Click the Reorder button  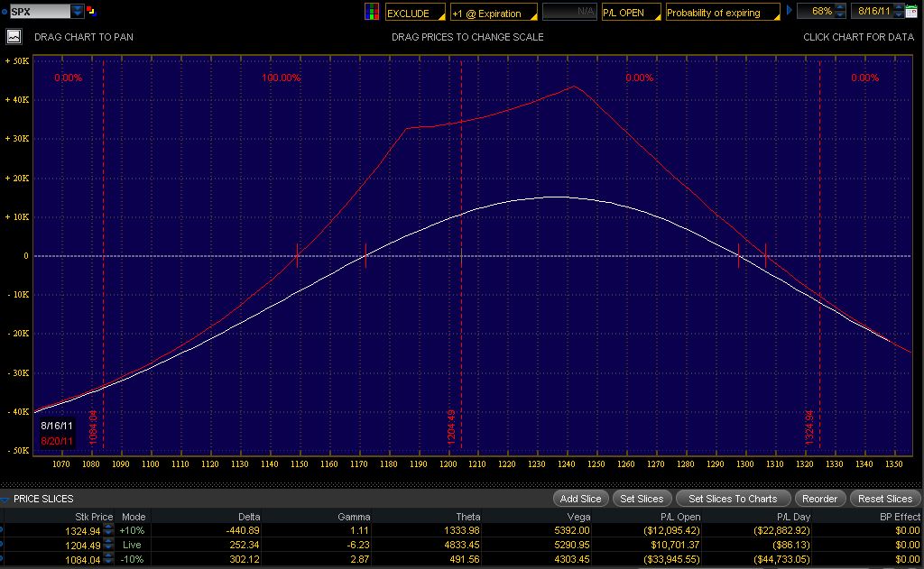click(819, 499)
